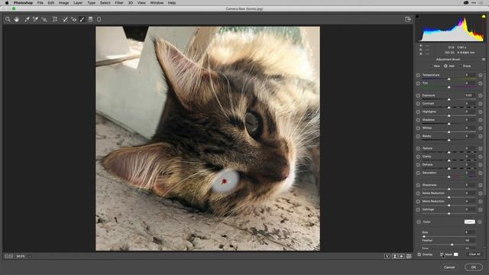This screenshot has height=275, width=489.
Task: Copy current settings to before icon
Action: 402,257
